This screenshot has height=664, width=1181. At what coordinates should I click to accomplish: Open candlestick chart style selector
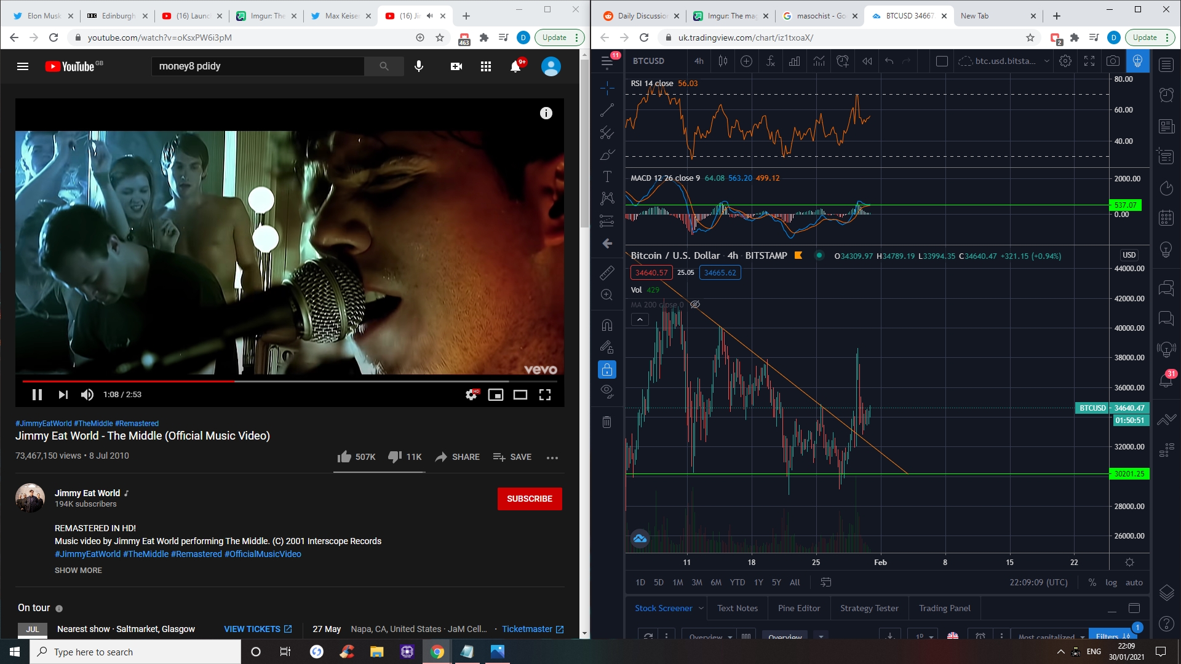[x=723, y=61]
